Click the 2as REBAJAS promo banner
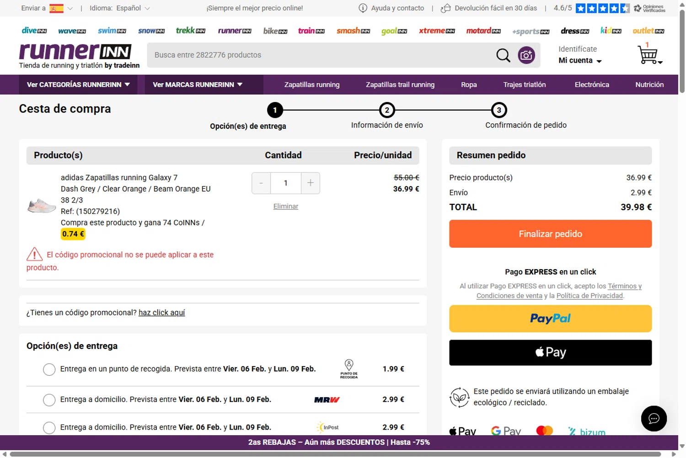Image resolution: width=686 pixels, height=458 pixels. coord(339,442)
